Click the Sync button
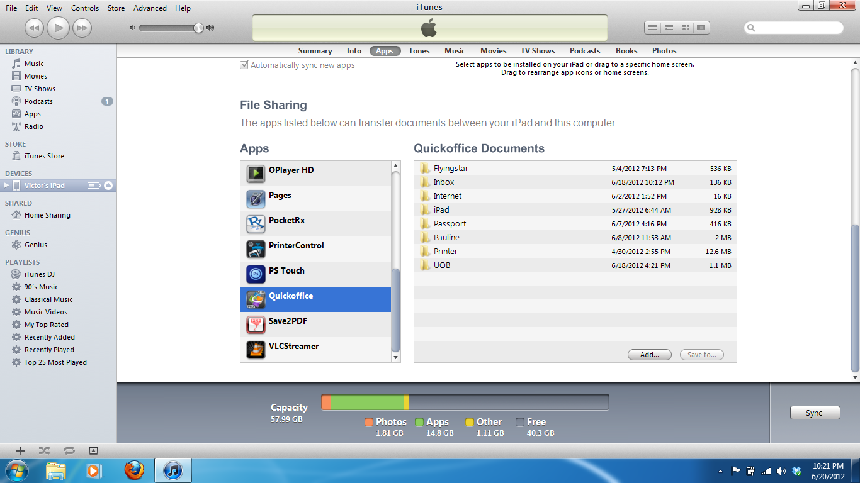This screenshot has width=860, height=483. [815, 413]
